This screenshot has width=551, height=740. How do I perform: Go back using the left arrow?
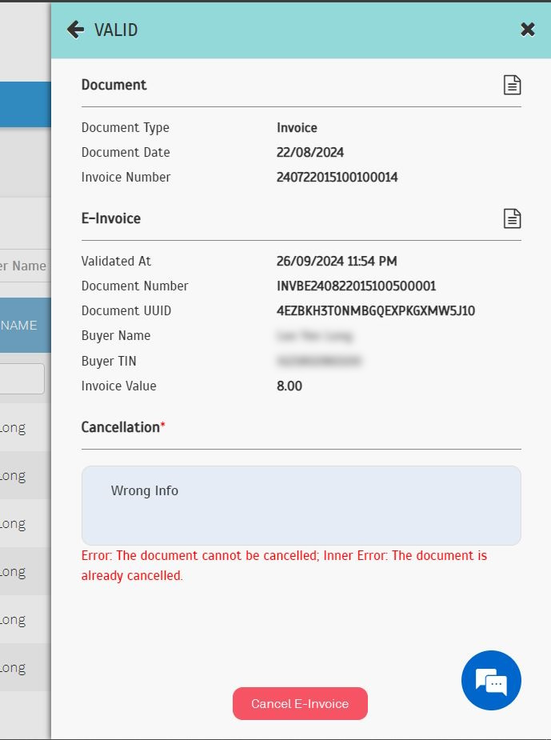(76, 30)
